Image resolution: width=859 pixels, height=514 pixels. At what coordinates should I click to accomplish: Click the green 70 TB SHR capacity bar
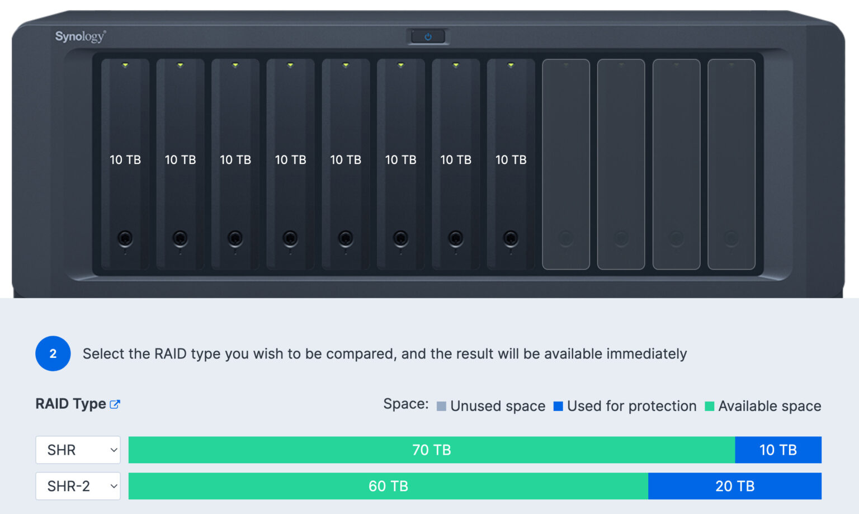tap(431, 450)
